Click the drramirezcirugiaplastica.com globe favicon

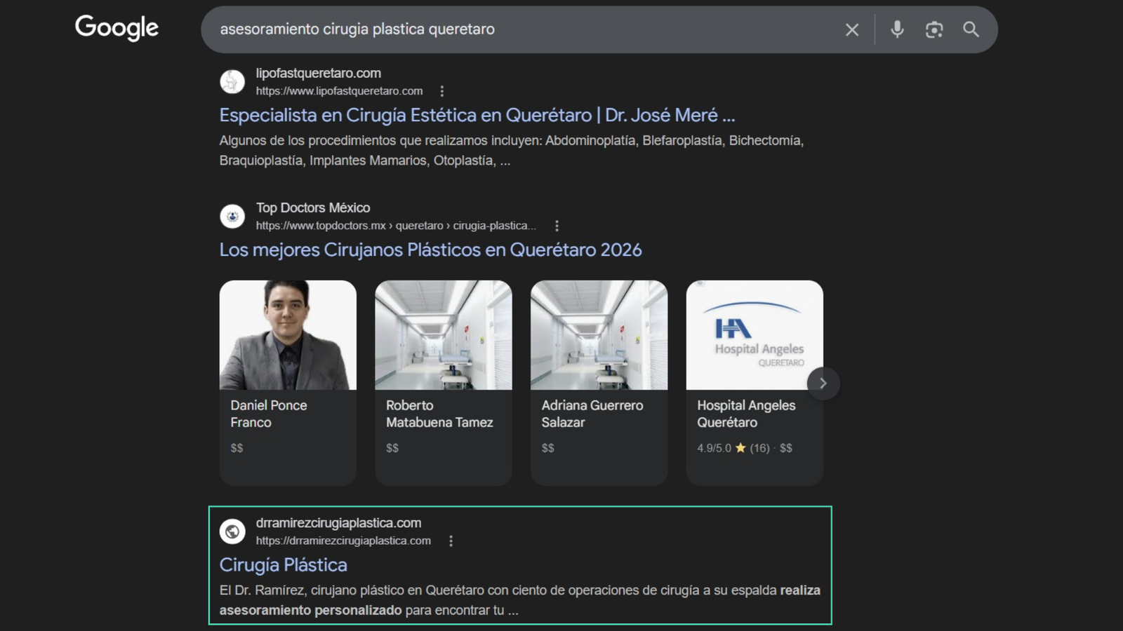coord(232,531)
